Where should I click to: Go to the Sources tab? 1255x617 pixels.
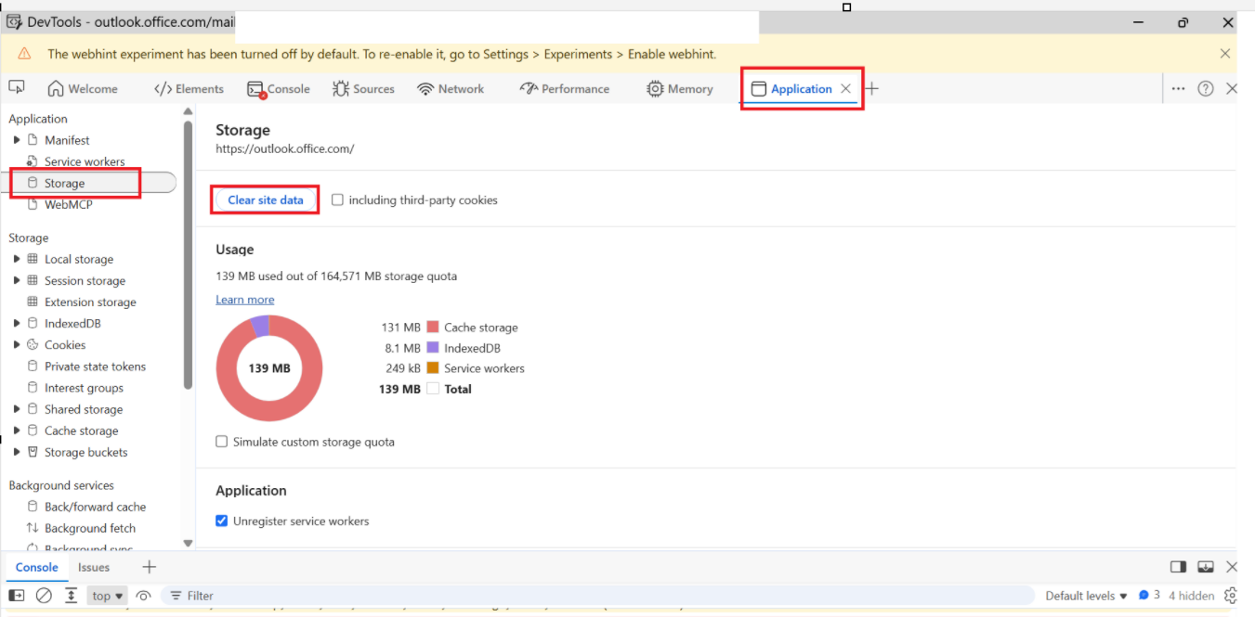pyautogui.click(x=363, y=89)
